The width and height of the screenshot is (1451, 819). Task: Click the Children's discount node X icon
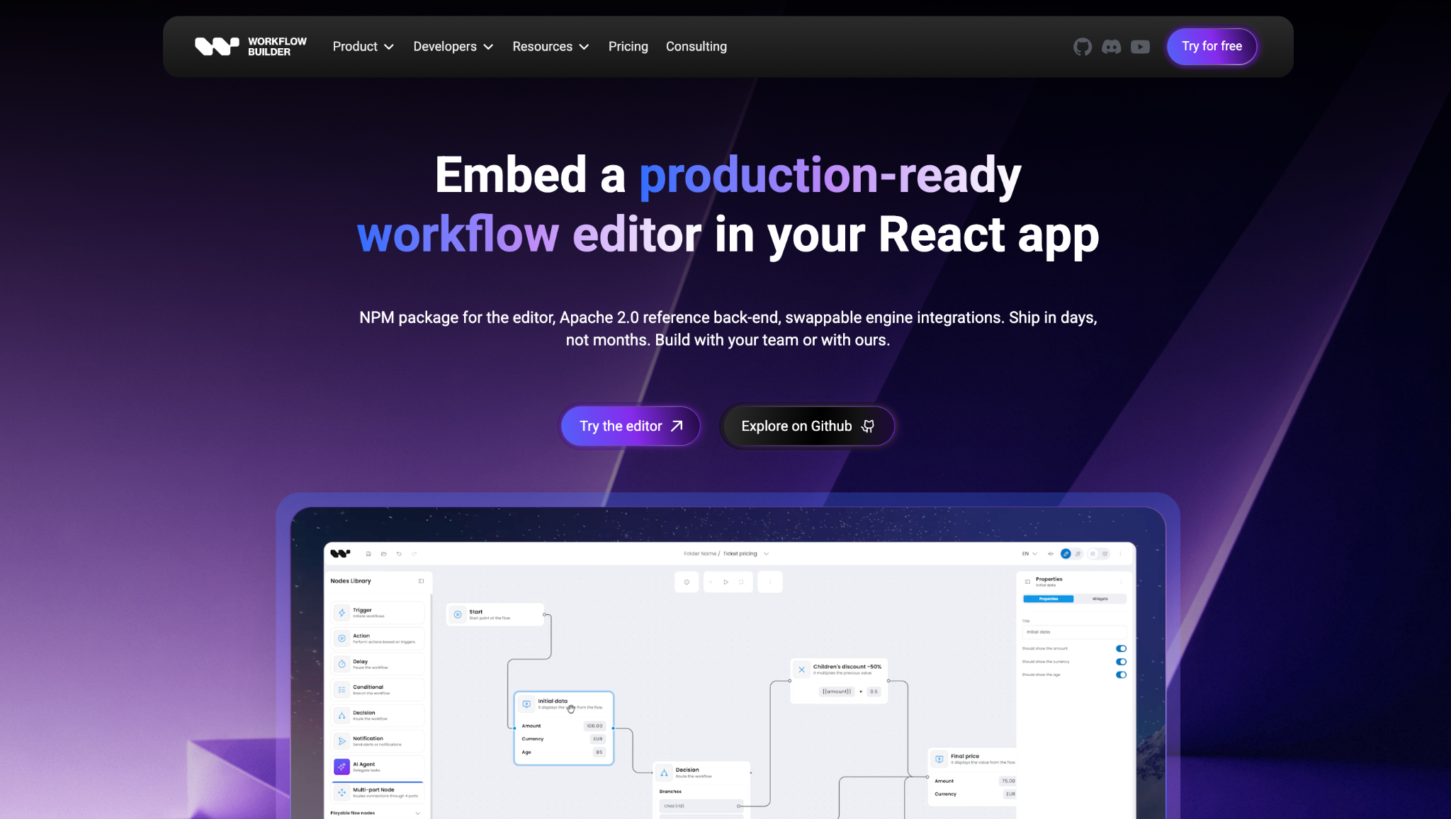click(x=802, y=670)
